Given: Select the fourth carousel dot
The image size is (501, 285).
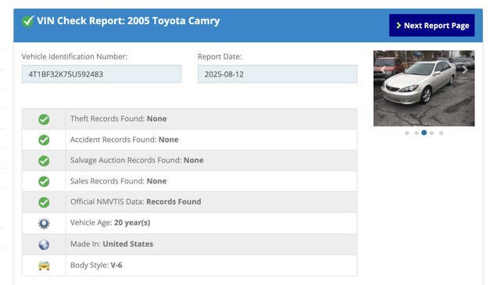Looking at the screenshot, I should point(431,133).
